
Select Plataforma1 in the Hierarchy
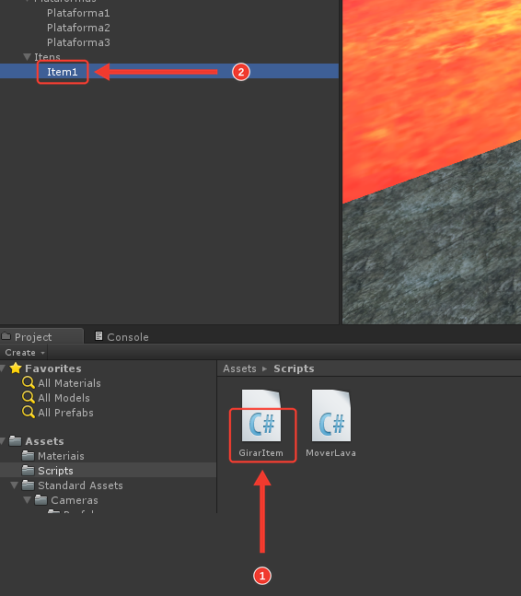coord(78,13)
